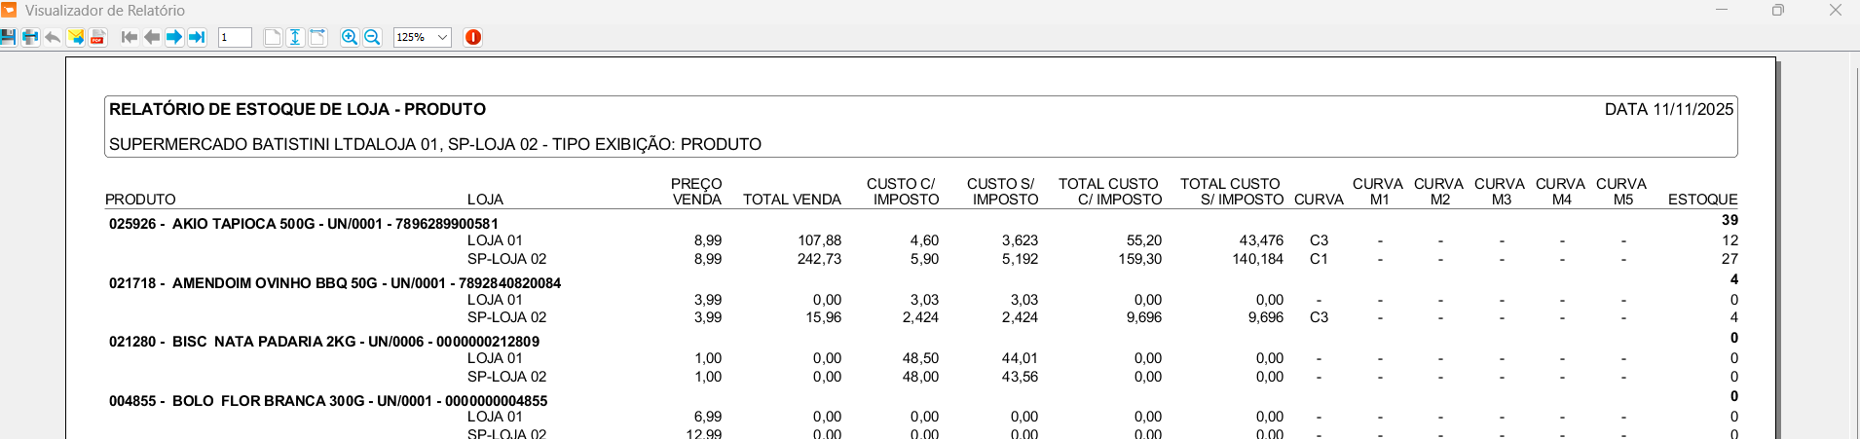1860x439 pixels.
Task: Select the AKIO TAPIOCA 500G product row
Action: [304, 224]
